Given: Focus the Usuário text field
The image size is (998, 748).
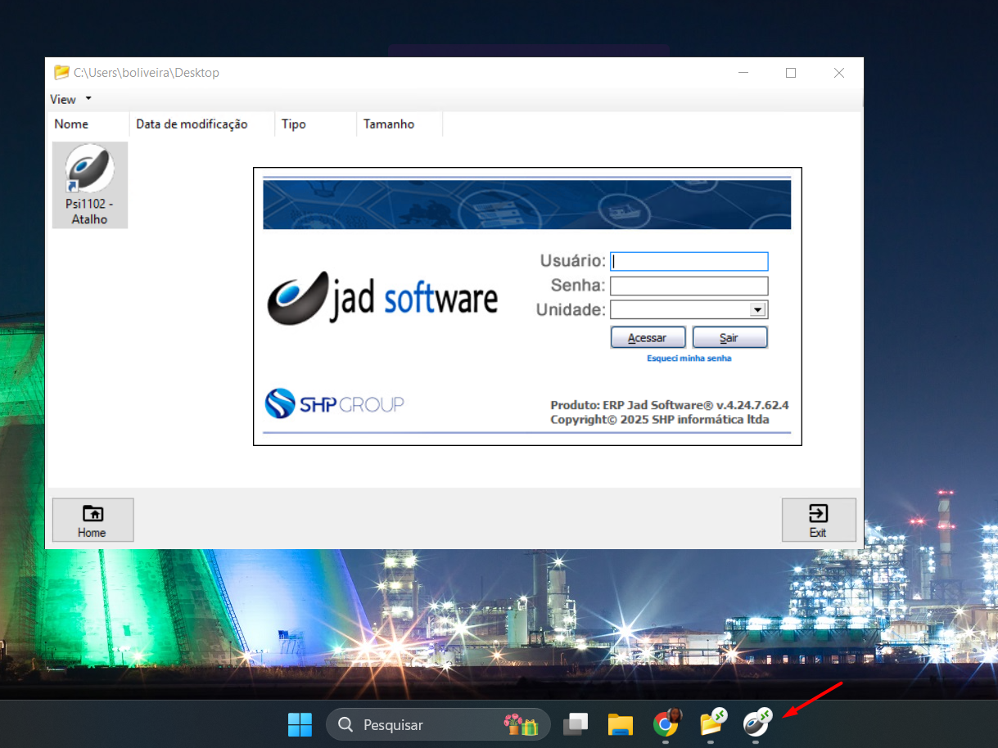Looking at the screenshot, I should click(689, 261).
